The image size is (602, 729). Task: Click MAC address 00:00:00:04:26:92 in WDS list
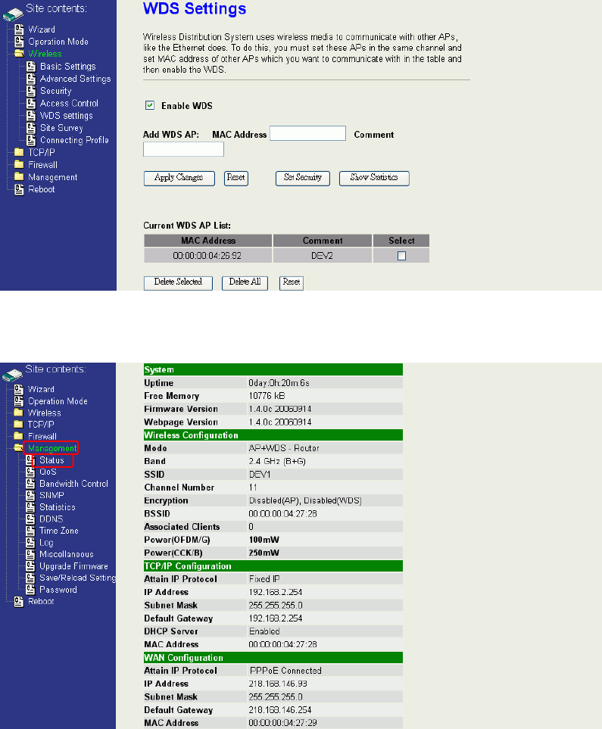(x=207, y=256)
